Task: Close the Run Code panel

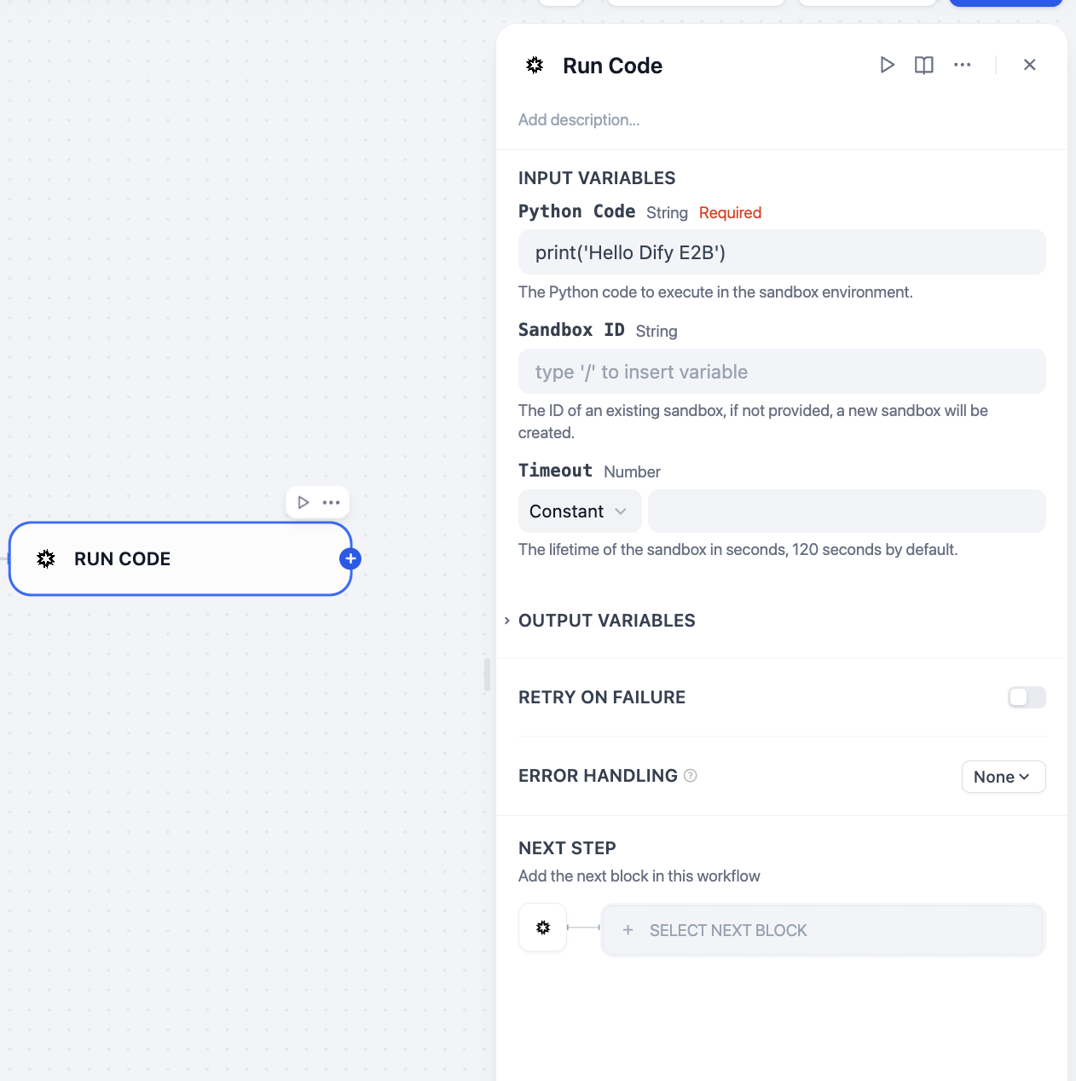Action: 1029,65
